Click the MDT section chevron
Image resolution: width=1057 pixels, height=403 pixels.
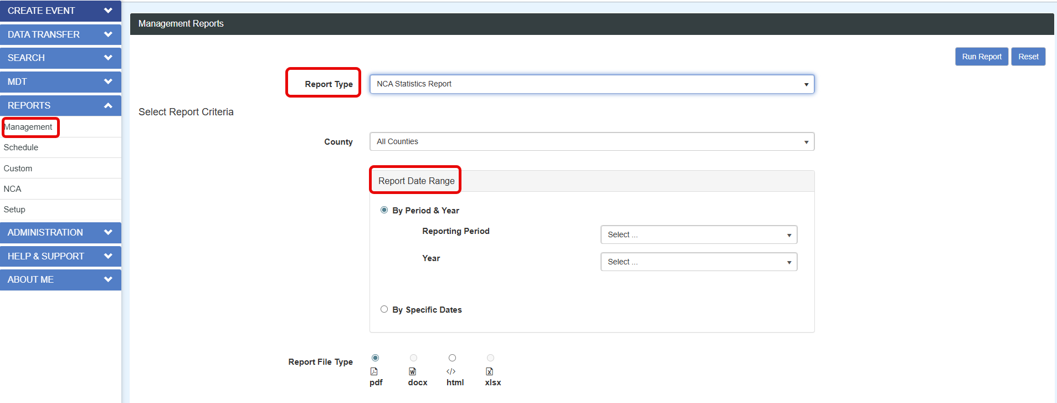(x=108, y=81)
